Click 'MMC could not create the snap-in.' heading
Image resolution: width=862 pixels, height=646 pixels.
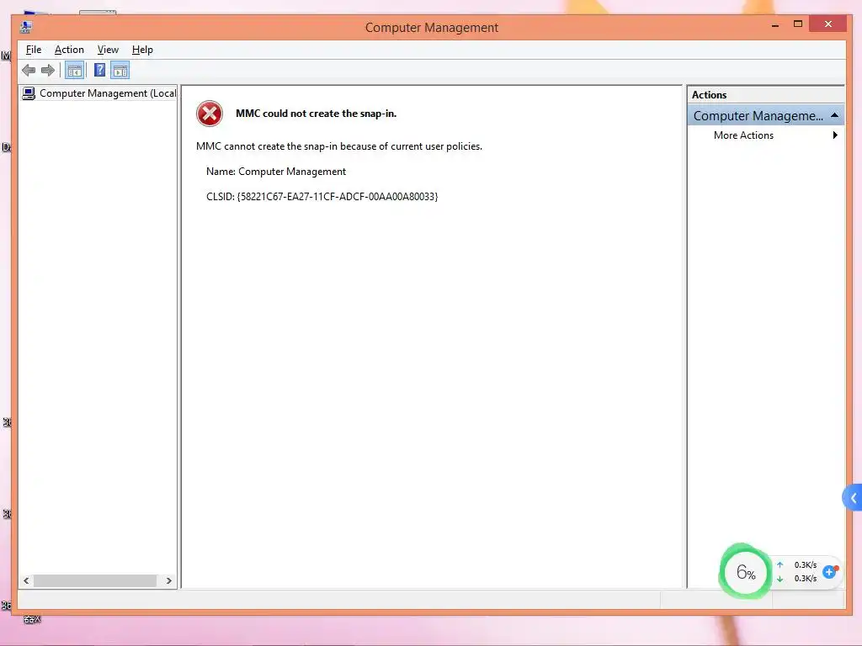coord(317,114)
